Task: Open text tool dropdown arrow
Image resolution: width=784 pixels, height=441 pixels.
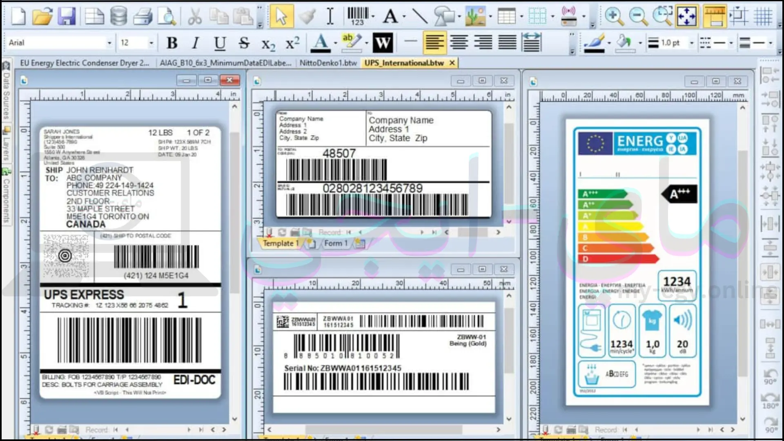Action: point(404,17)
